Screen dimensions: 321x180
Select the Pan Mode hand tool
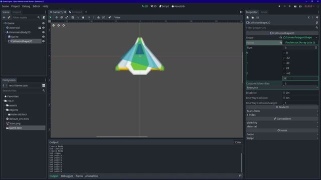[x=83, y=17]
